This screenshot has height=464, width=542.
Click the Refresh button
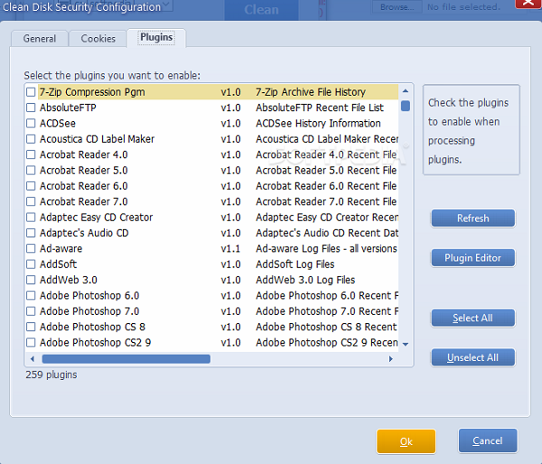click(x=472, y=218)
